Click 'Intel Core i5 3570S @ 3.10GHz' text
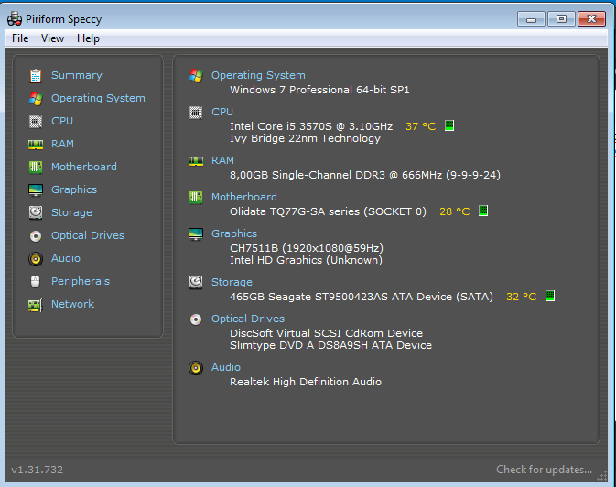616x487 pixels. click(x=311, y=126)
